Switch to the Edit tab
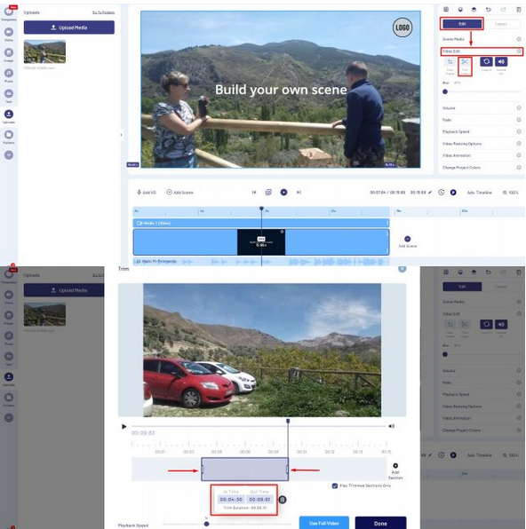Screen dimensions: 526x529 (x=462, y=24)
